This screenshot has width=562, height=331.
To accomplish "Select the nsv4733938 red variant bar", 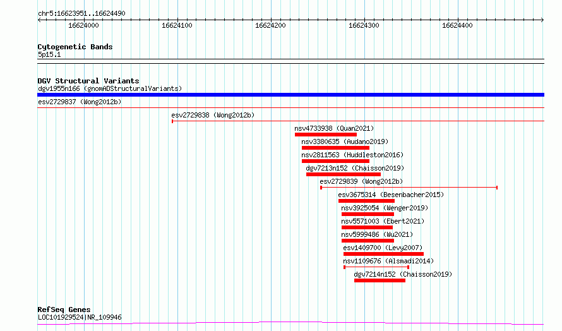I will point(326,135).
